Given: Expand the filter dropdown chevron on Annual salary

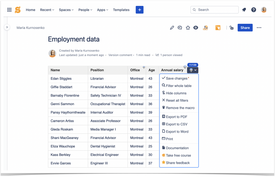Looking at the screenshot, I should pos(196,70).
